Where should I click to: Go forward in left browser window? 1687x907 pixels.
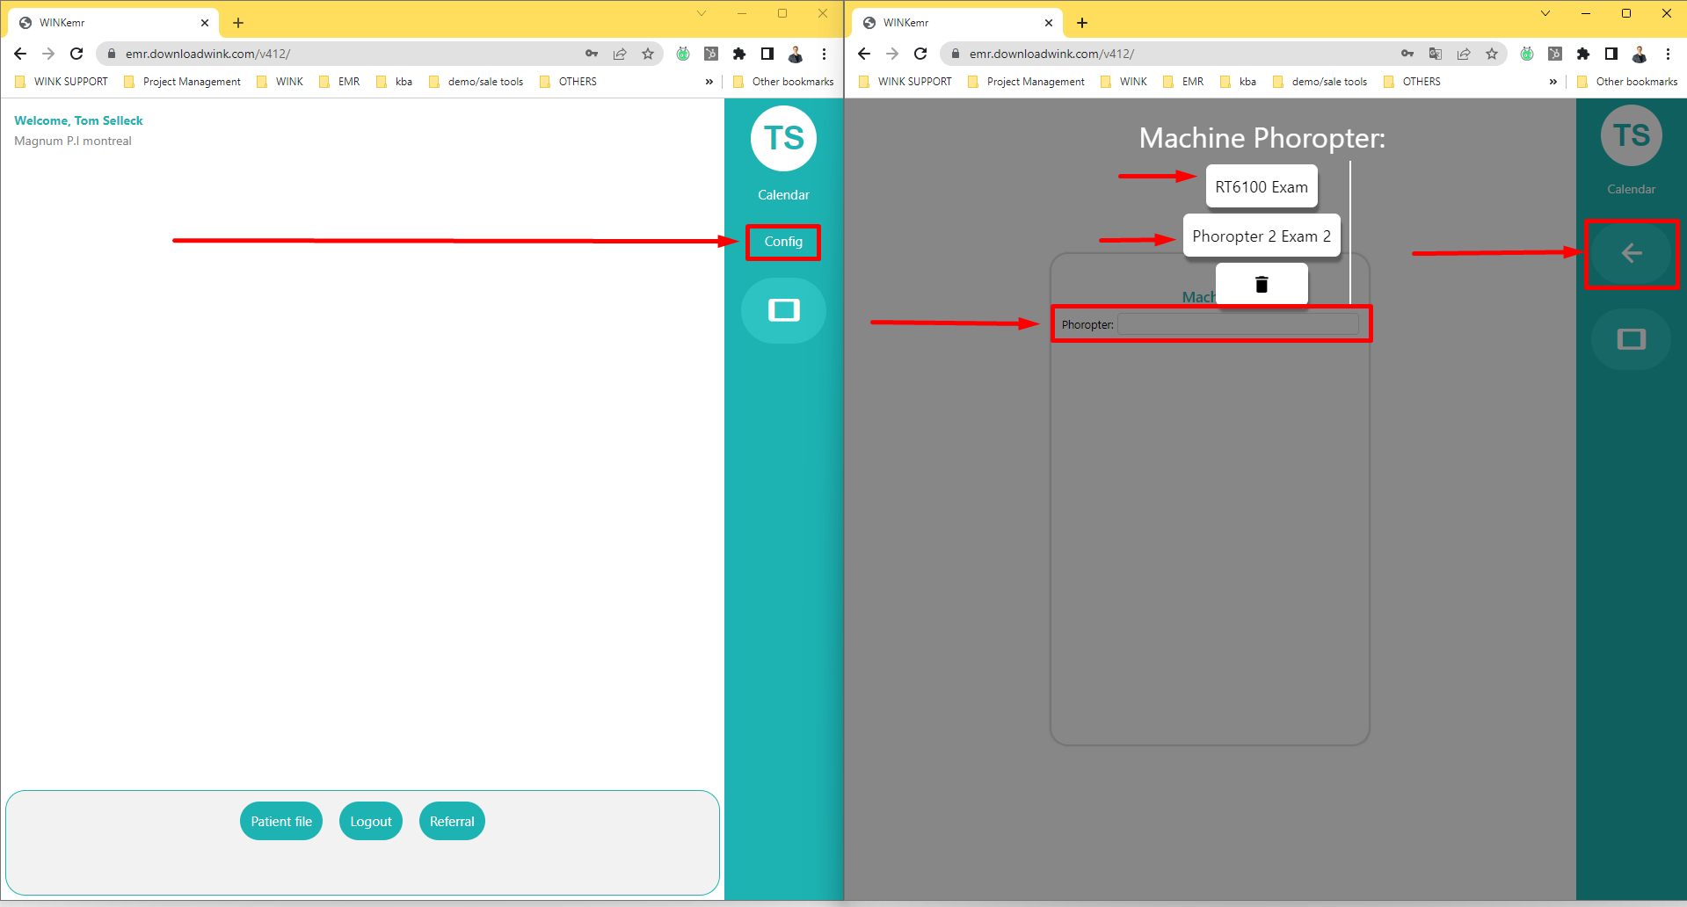coord(48,54)
